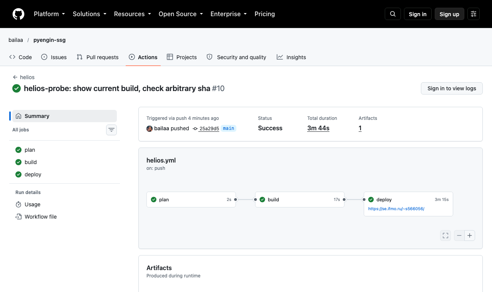Expand the Solutions menu
This screenshot has height=292, width=492.
[x=90, y=14]
